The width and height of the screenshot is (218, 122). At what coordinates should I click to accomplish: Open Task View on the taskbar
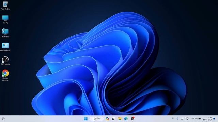113,119
